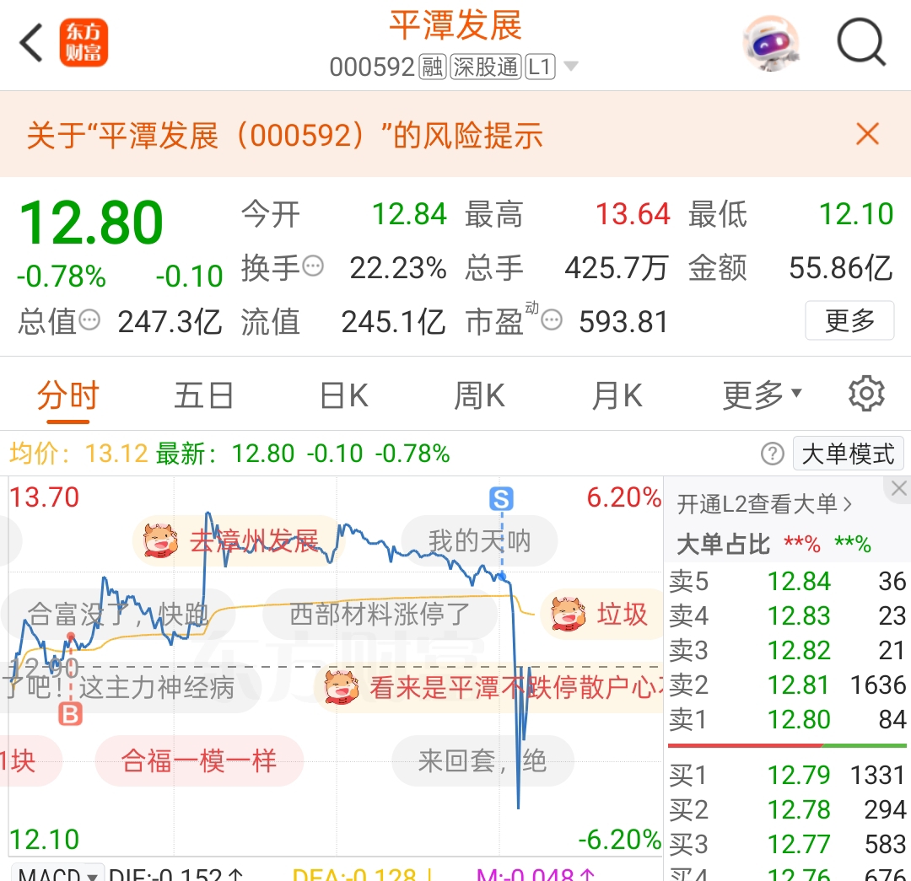The width and height of the screenshot is (911, 881).
Task: Open the 平潭发展 risk warning notice
Action: pos(285,136)
